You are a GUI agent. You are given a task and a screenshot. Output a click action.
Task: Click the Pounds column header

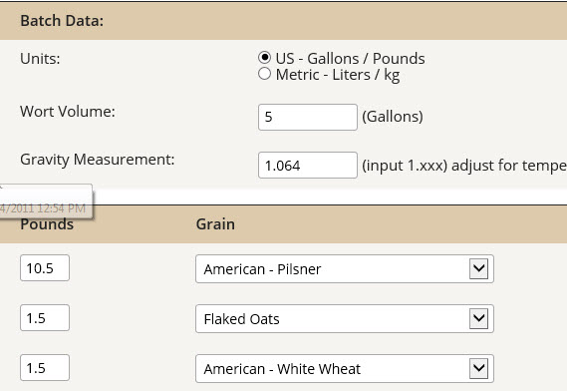[x=47, y=224]
